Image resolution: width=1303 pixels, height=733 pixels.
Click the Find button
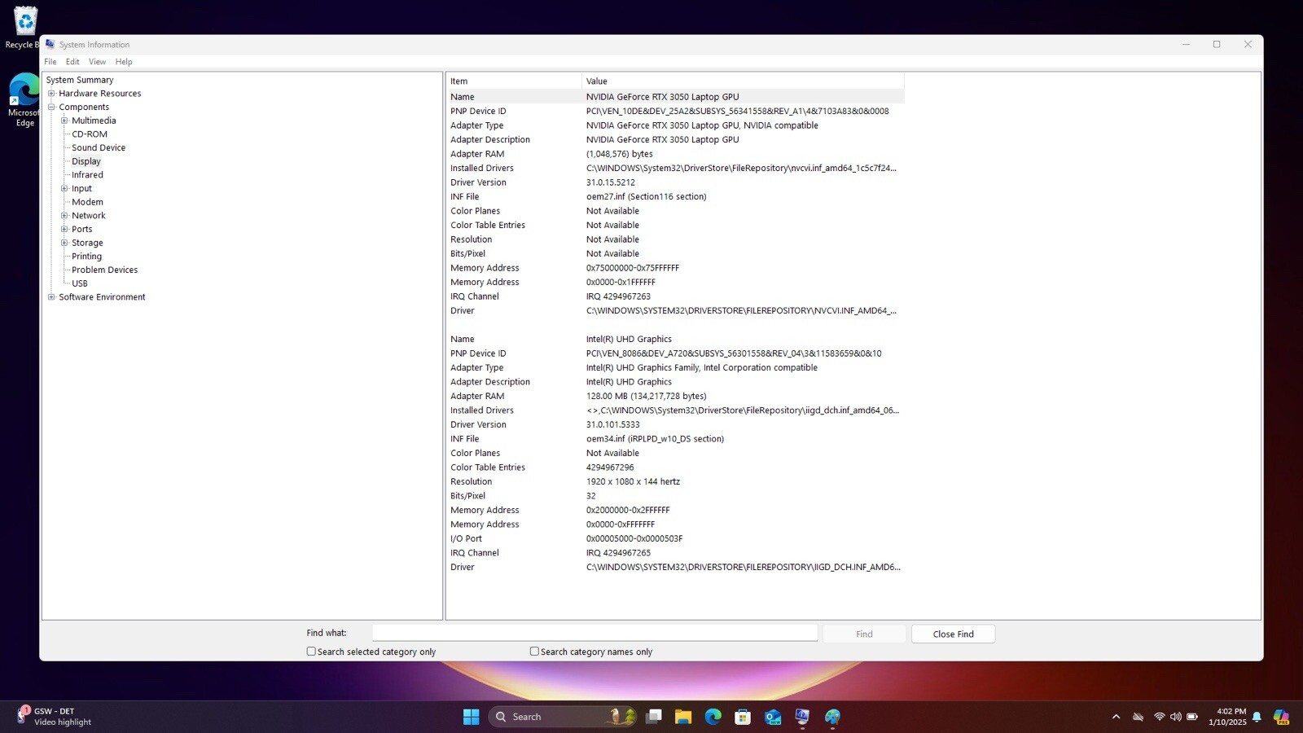click(x=864, y=634)
